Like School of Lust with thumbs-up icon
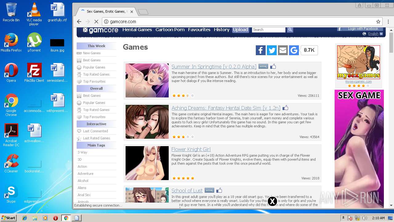Image resolution: width=394 pixels, height=222 pixels. click(x=219, y=190)
